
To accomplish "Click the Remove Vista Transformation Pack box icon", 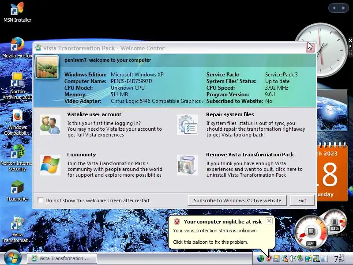I will pos(187,165).
